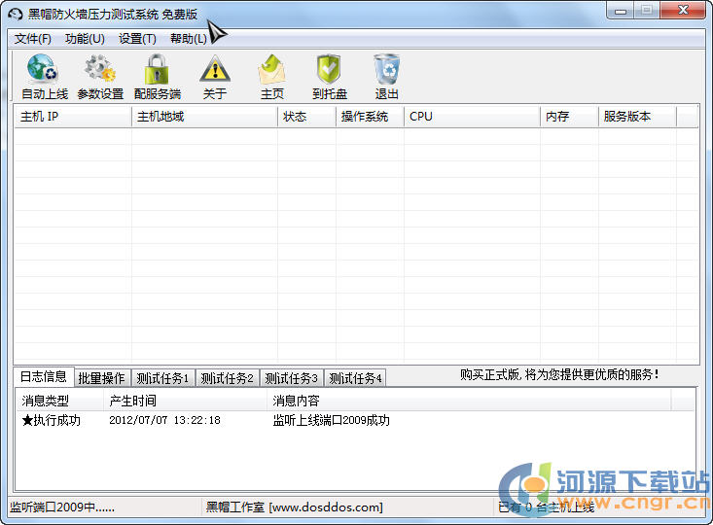Open 参数设置 gears icon
The image size is (713, 525).
100,69
